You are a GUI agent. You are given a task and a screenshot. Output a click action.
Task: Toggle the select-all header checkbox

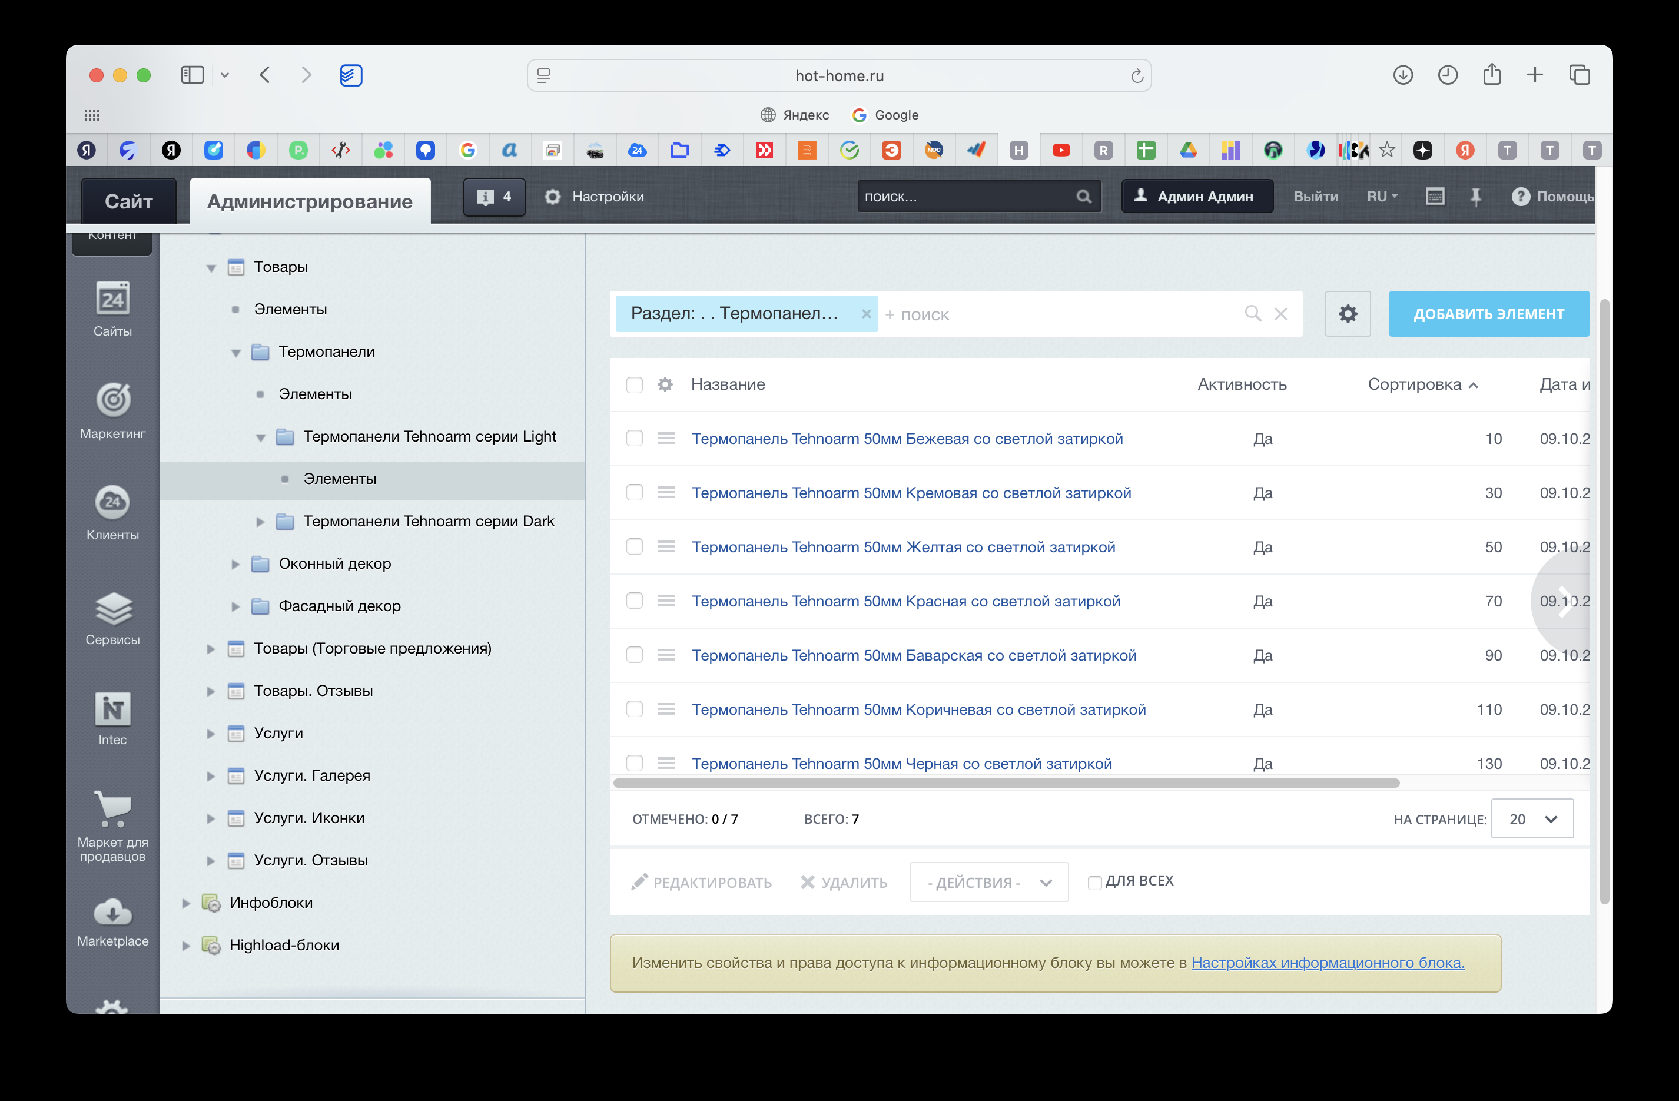634,384
